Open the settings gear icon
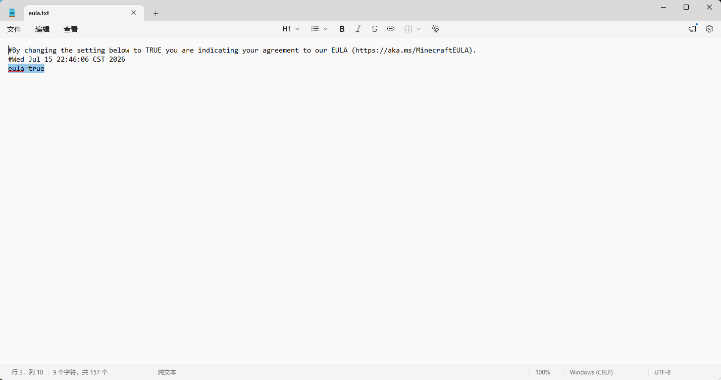The height and width of the screenshot is (380, 721). 709,29
